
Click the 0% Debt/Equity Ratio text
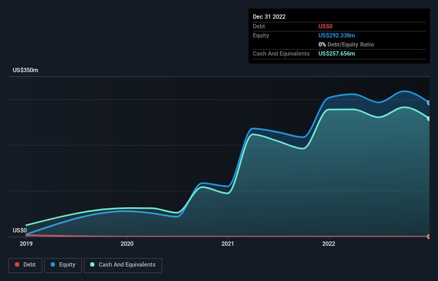(346, 44)
